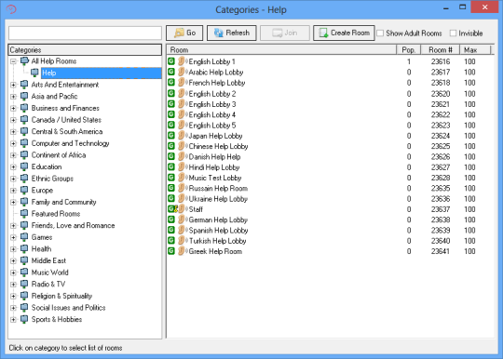Screen dimensions: 503x359
Task: Sort the list by Room column header
Action: click(281, 49)
